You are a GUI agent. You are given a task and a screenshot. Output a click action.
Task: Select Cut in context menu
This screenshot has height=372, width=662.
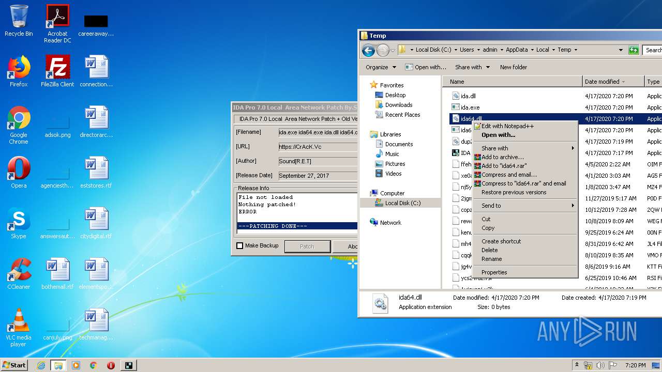[525, 219]
